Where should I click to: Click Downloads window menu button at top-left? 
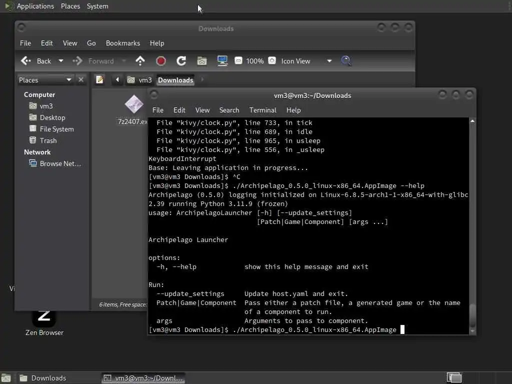21,27
